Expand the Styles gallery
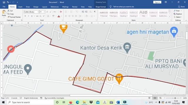 (x=169, y=17)
